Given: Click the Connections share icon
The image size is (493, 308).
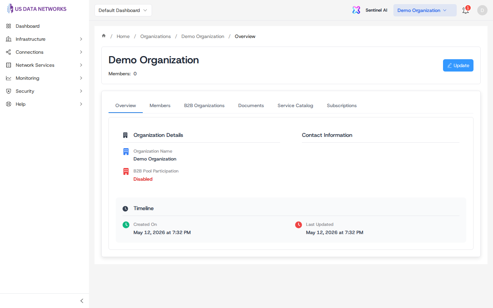Looking at the screenshot, I should [x=9, y=52].
